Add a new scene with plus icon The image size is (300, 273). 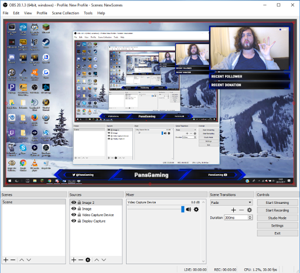(x=6, y=260)
